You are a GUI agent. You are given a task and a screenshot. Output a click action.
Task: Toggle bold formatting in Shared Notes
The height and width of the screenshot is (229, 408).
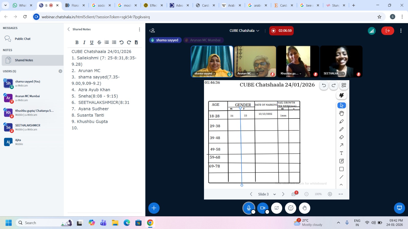point(77,42)
